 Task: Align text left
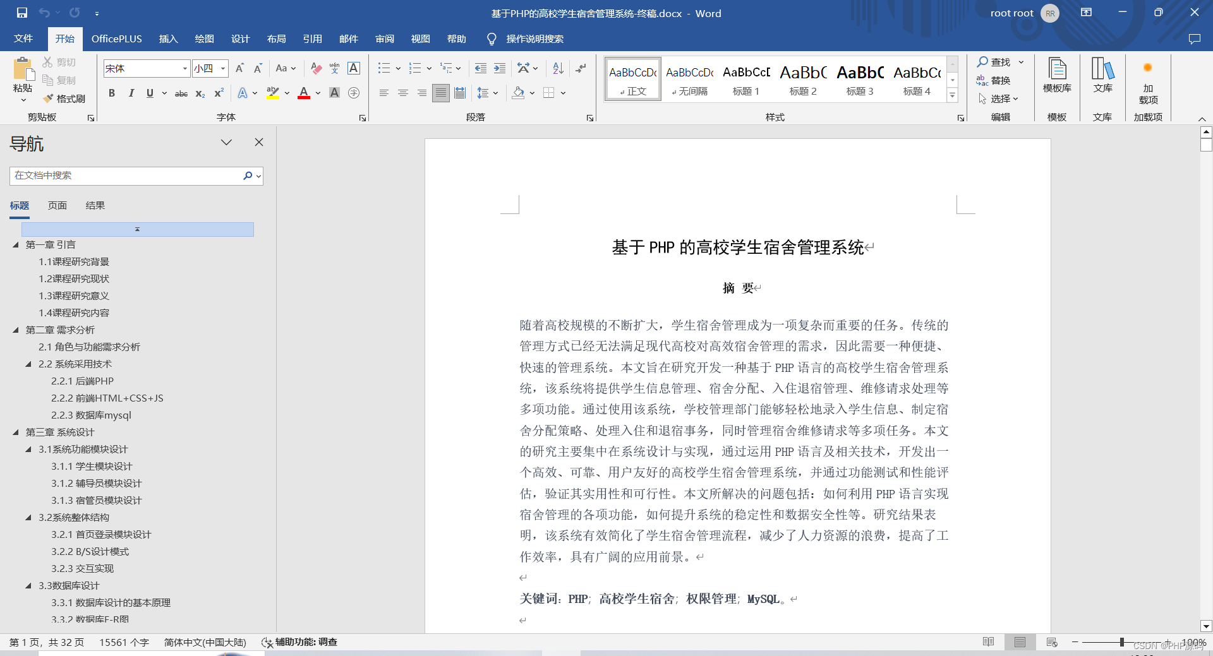[384, 93]
